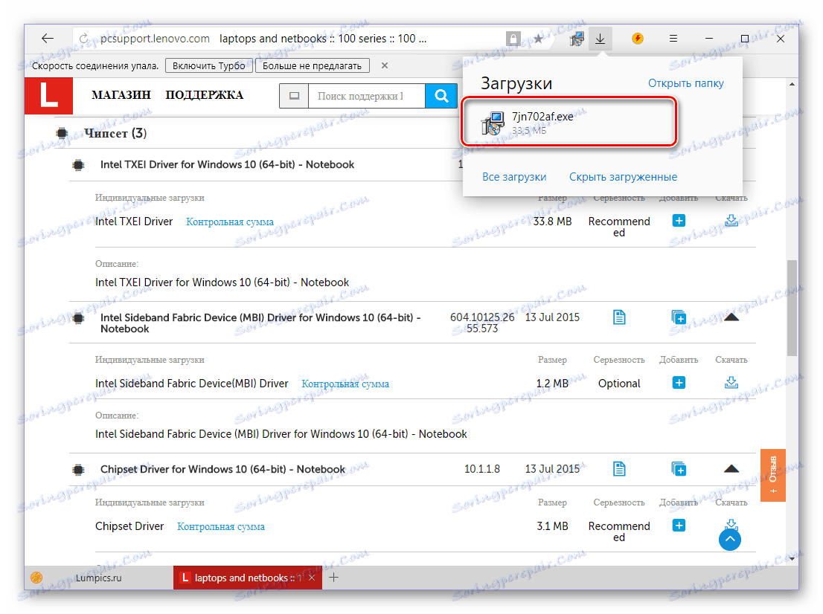Open Контрольная сумма link for Intel TXEI Driver
Viewport: 823px width, 614px height.
pyautogui.click(x=230, y=222)
